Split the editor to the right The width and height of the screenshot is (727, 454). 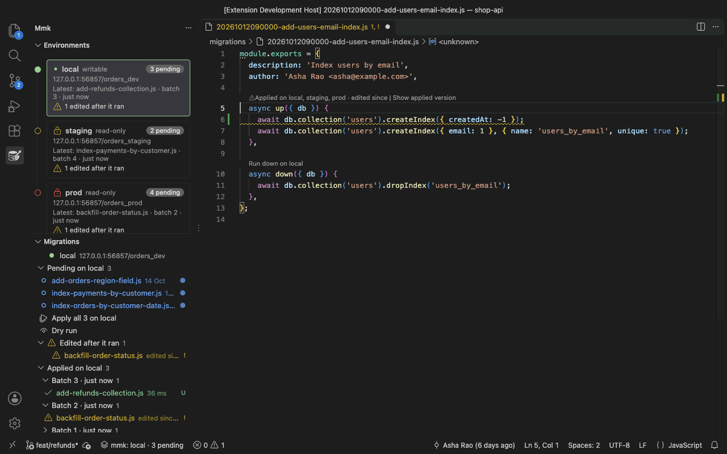coord(701,27)
